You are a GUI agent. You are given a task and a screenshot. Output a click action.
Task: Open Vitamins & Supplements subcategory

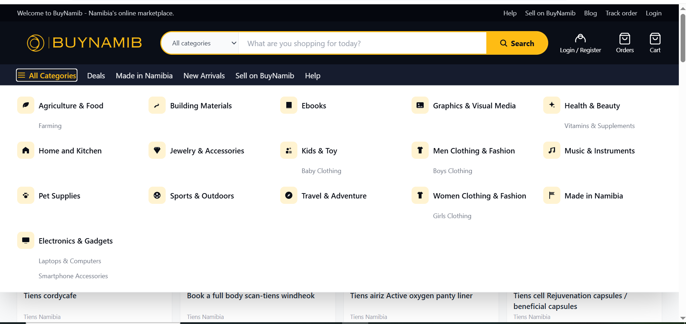(x=599, y=126)
